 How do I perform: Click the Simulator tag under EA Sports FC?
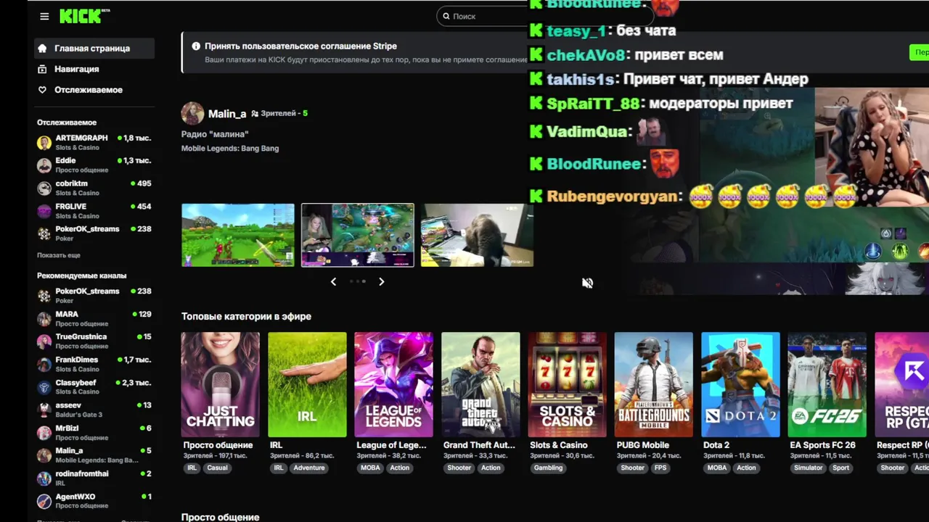pos(808,468)
